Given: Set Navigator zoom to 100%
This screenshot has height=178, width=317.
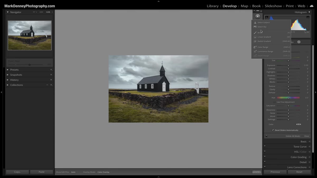Looking at the screenshot, I should pyautogui.click(x=41, y=12).
